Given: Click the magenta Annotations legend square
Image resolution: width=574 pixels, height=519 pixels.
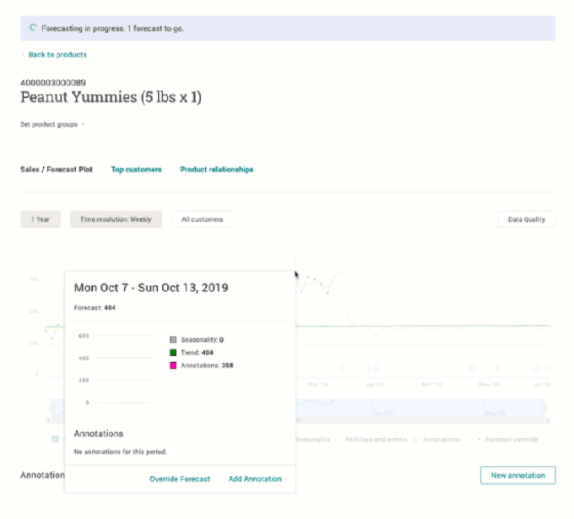Looking at the screenshot, I should tap(173, 365).
